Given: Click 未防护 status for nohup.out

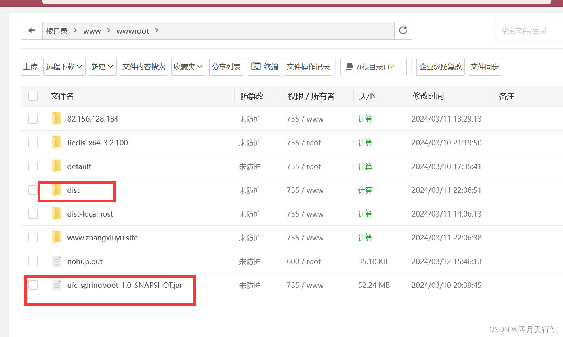Looking at the screenshot, I should (x=250, y=261).
